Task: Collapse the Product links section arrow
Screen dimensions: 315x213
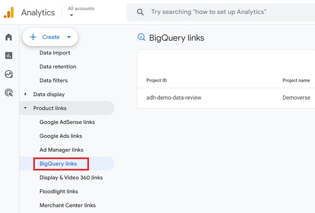Action: click(25, 108)
